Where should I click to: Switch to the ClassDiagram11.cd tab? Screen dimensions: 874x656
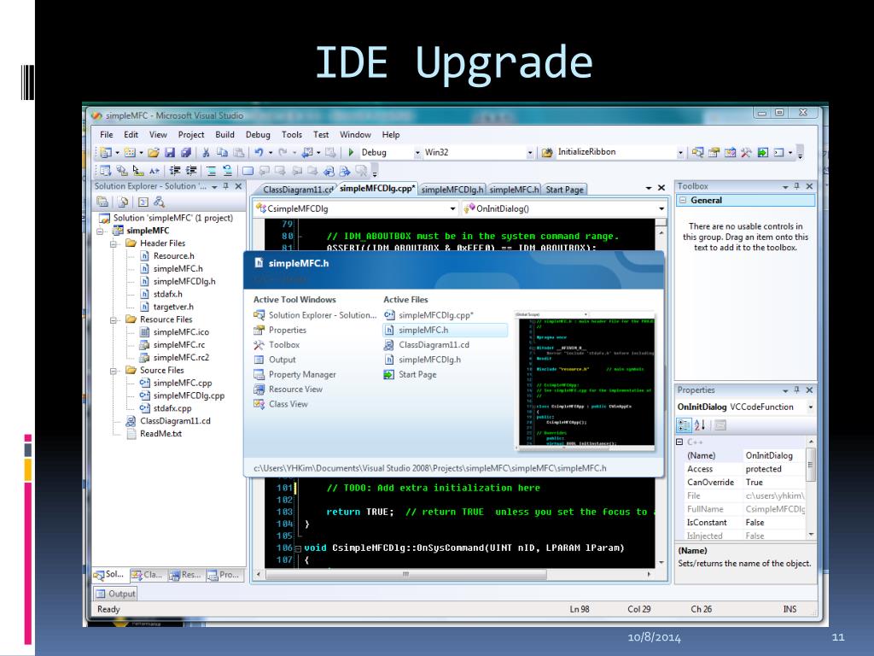pos(298,190)
